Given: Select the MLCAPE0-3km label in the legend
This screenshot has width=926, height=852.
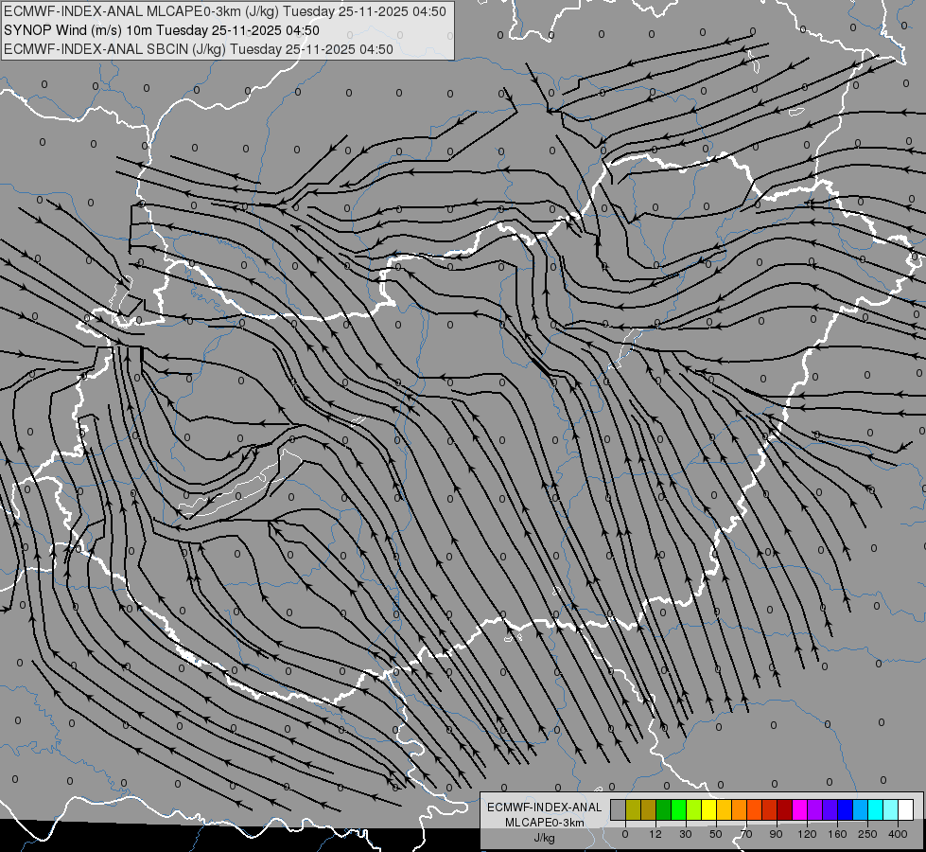Looking at the screenshot, I should point(545,823).
